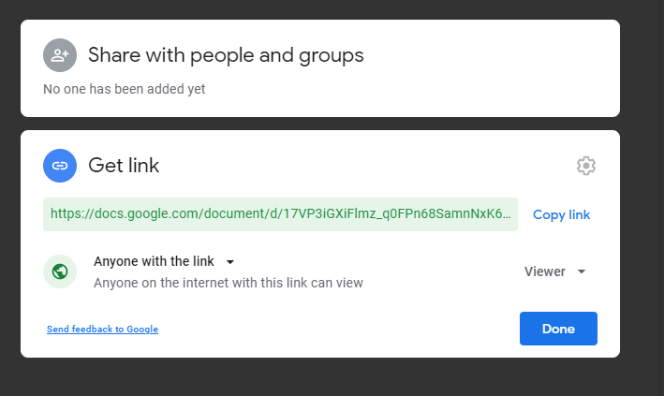This screenshot has width=664, height=396.
Task: Open link sharing settings gear
Action: (x=586, y=166)
